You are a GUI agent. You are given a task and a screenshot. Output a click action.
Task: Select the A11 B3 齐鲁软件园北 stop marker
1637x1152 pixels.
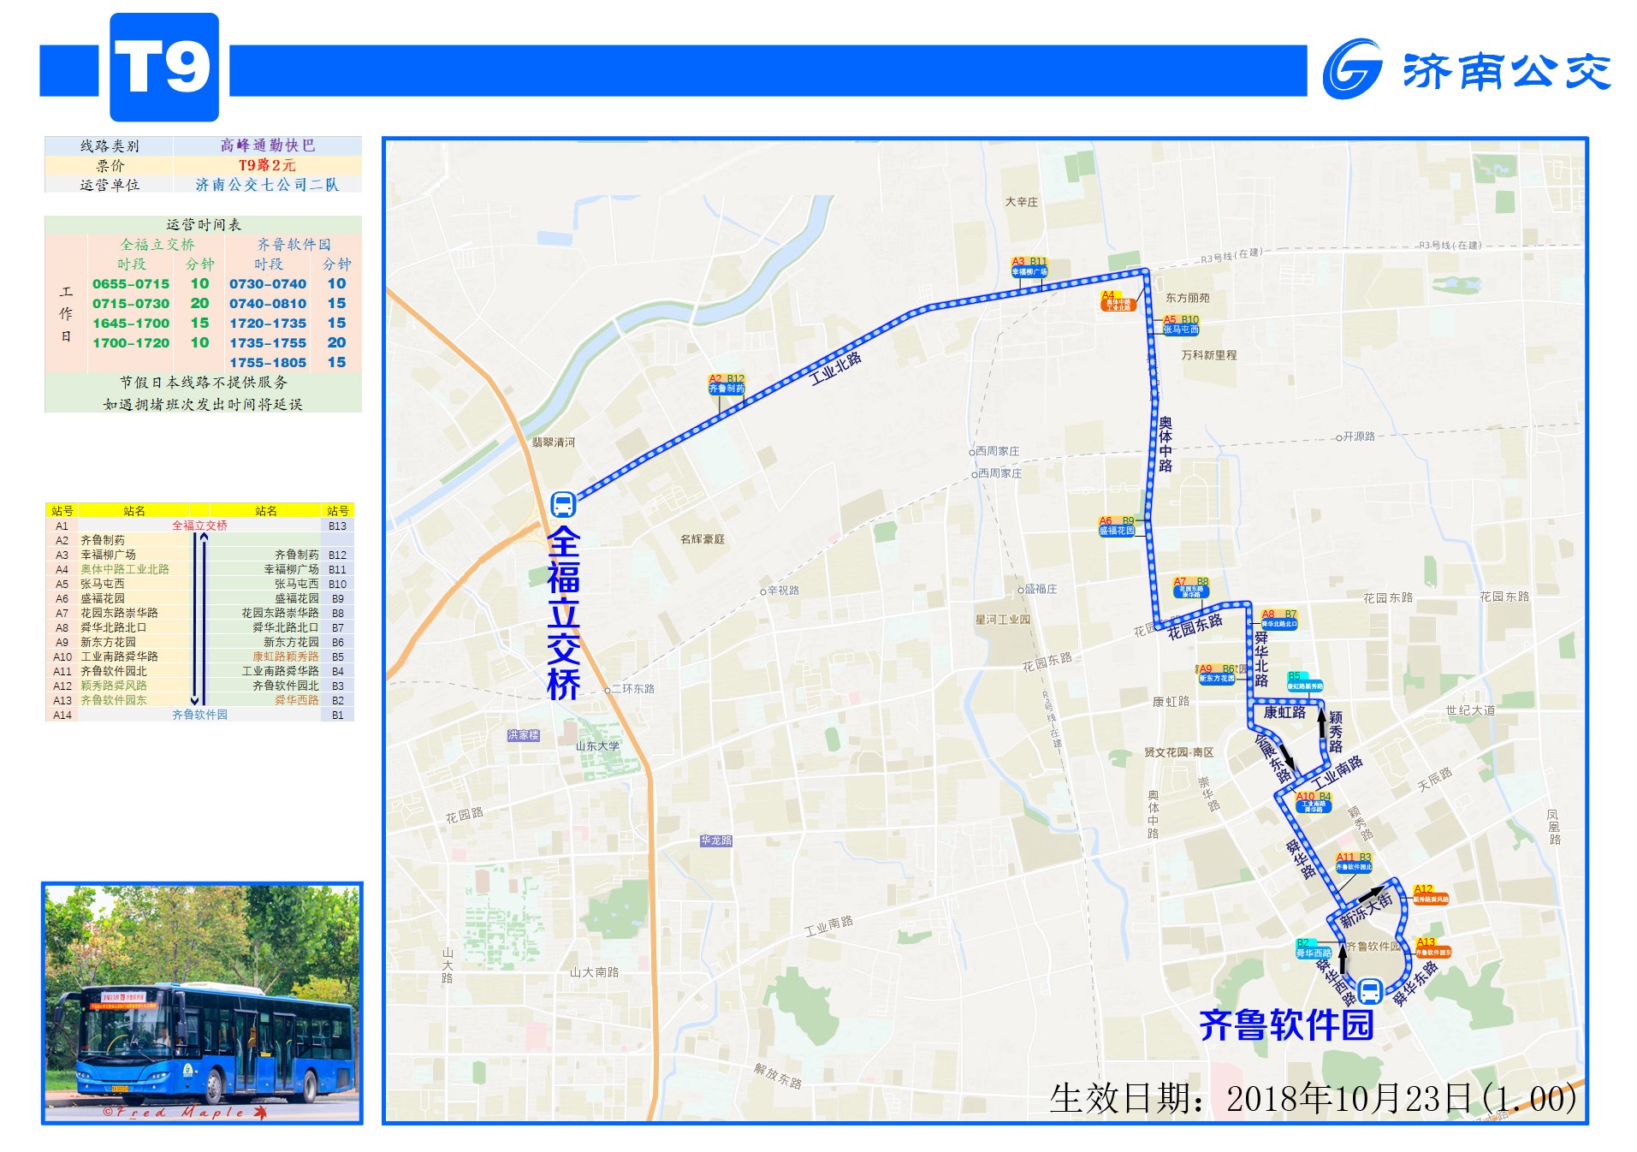1354,862
